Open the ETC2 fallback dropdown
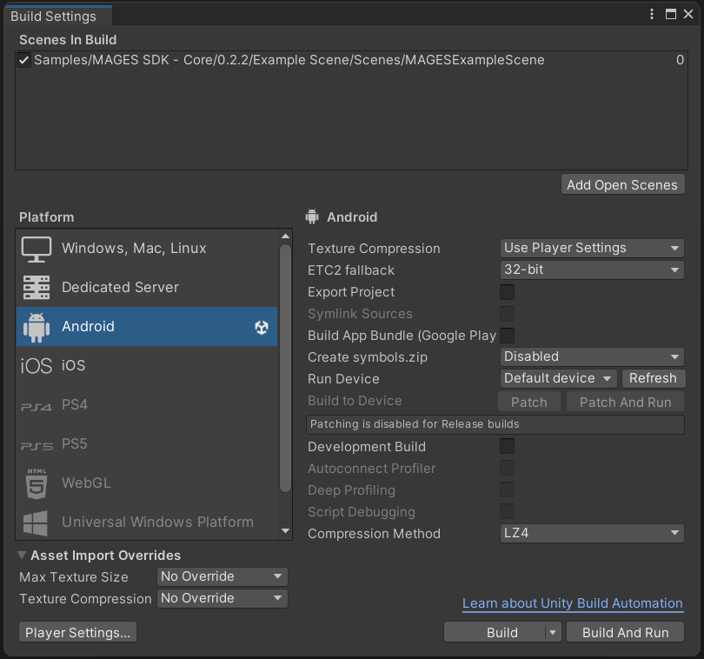The width and height of the screenshot is (704, 659). 591,270
